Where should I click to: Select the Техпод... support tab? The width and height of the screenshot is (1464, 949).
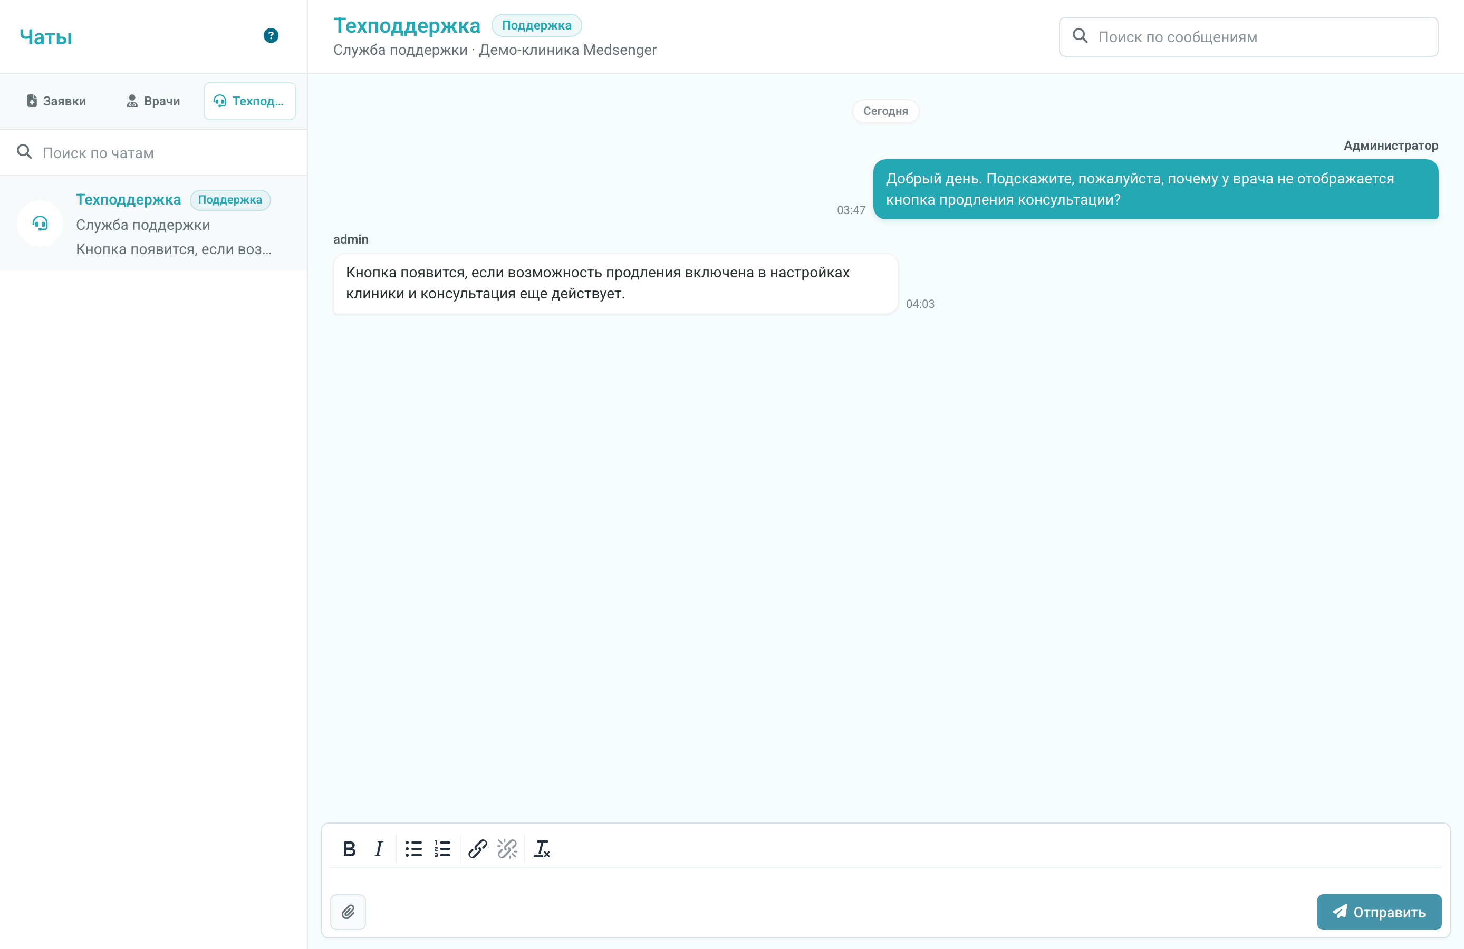[250, 101]
